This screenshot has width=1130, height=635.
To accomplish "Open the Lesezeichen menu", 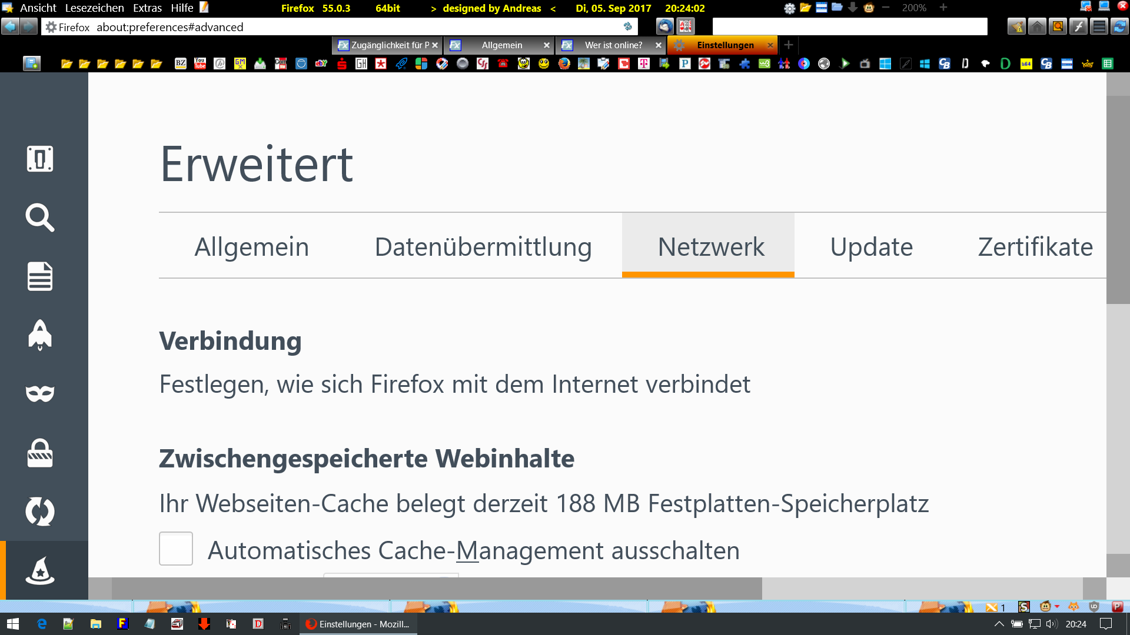I will [x=94, y=8].
